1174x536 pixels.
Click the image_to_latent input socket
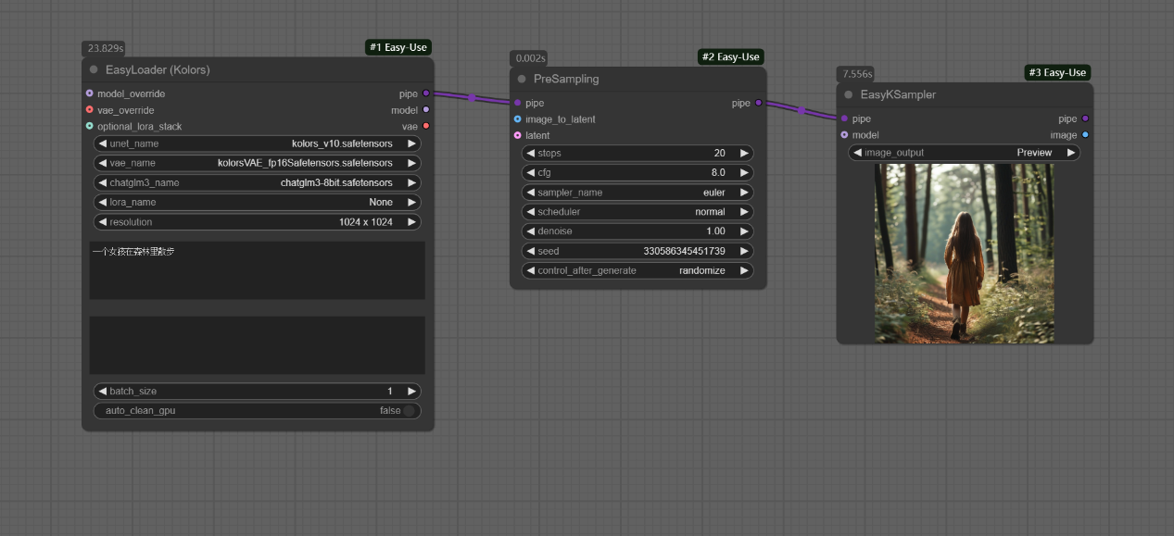517,119
